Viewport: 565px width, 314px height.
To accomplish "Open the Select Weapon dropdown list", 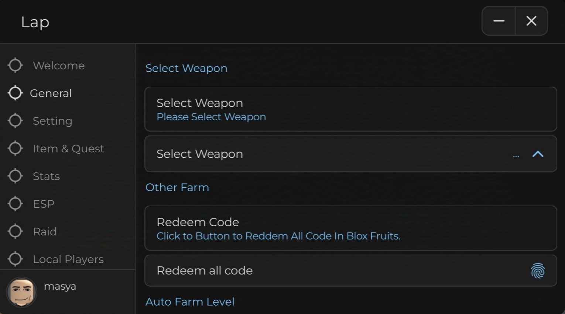I will pyautogui.click(x=350, y=154).
